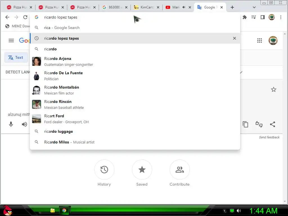Screen dimensions: 288x216
Task: Rate this translation thumbs icon
Action: click(259, 124)
